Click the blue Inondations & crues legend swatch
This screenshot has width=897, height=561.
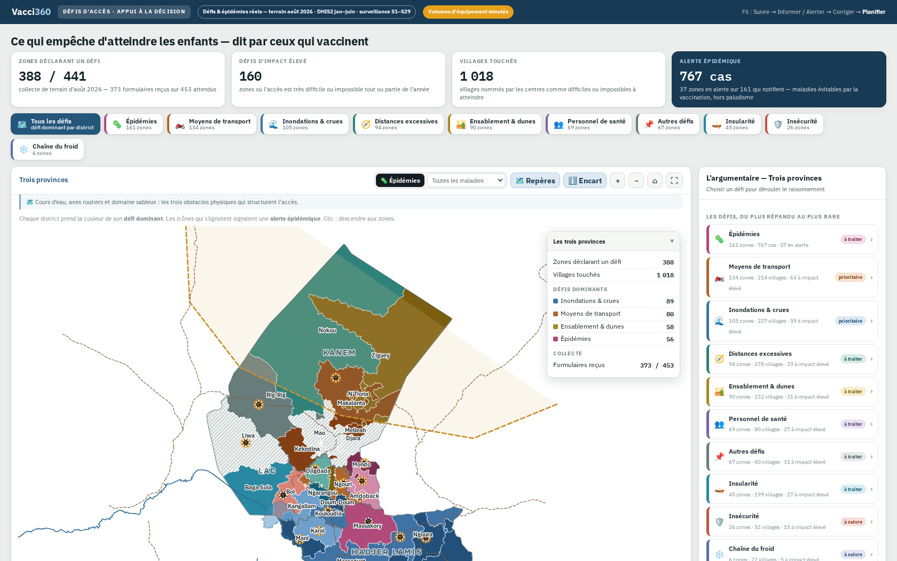[555, 301]
